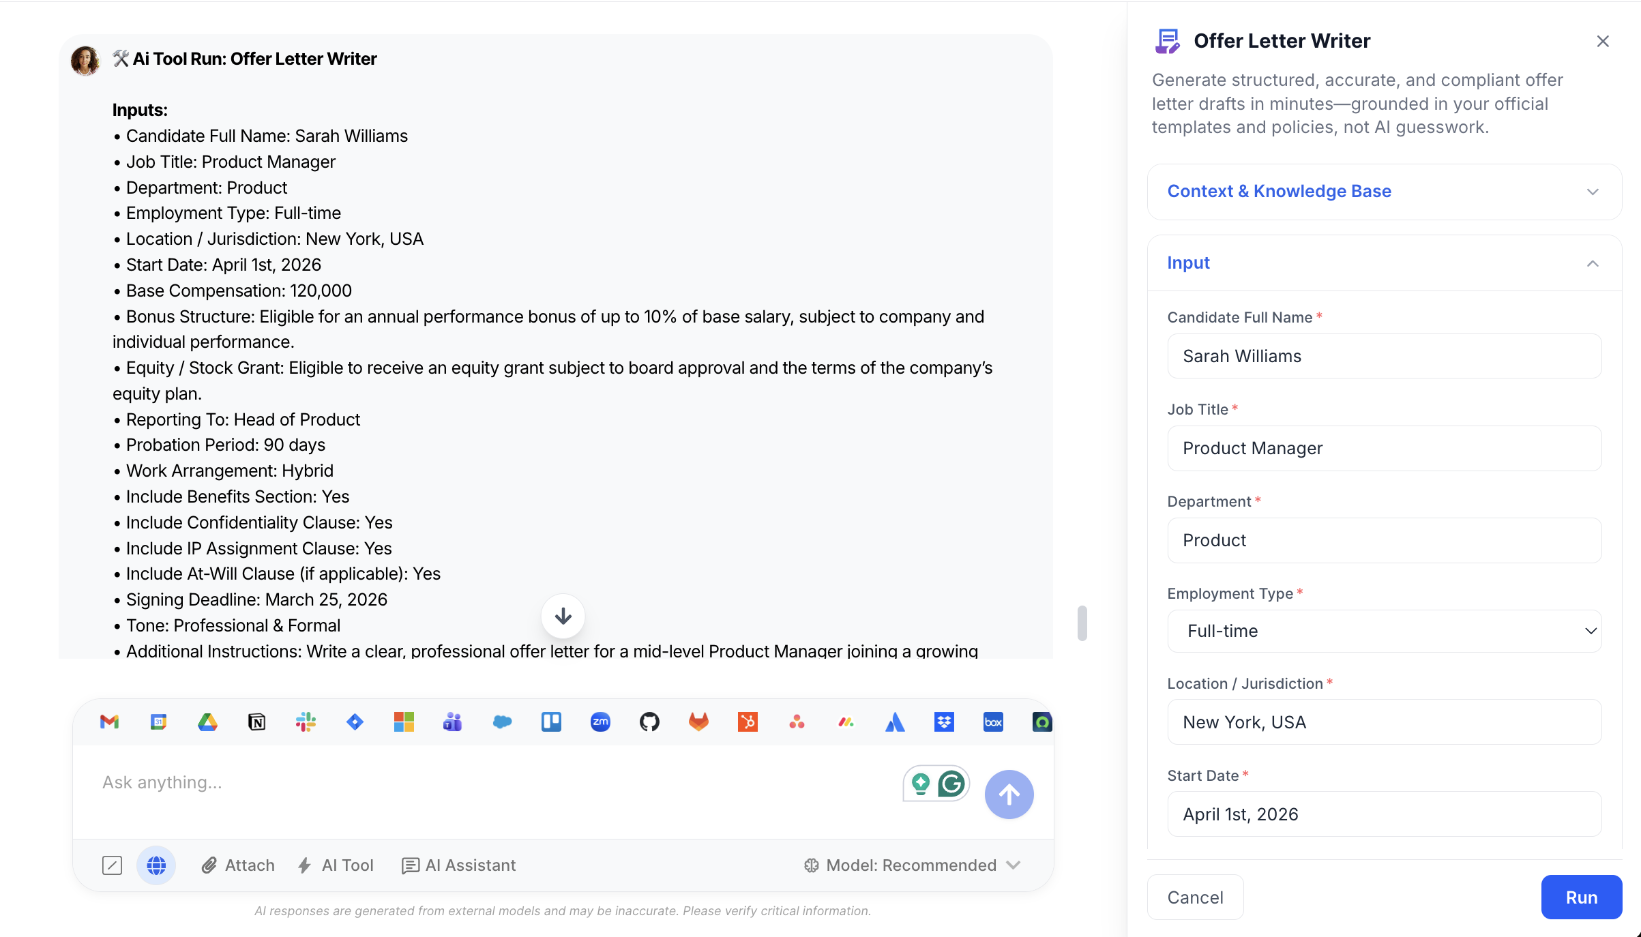Open the Gmail integration
The height and width of the screenshot is (937, 1641).
pos(109,722)
